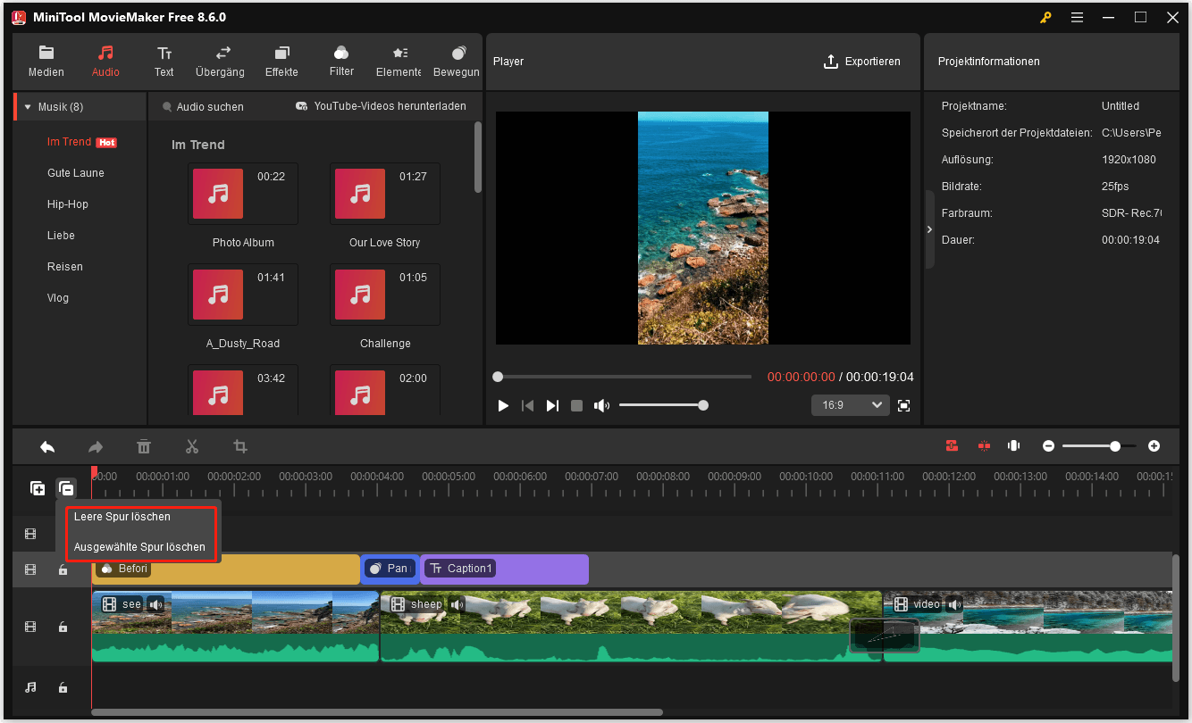Click the Exportieren button
This screenshot has width=1192, height=723.
coord(862,61)
